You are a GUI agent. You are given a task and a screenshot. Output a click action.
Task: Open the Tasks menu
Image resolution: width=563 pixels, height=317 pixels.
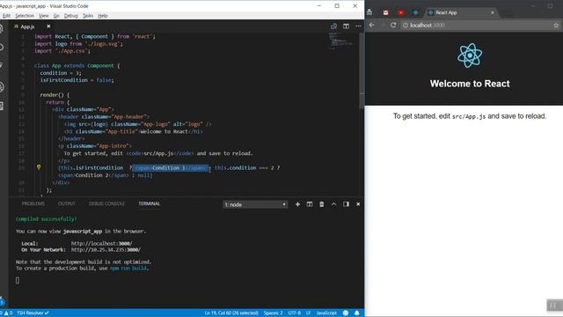coord(88,16)
